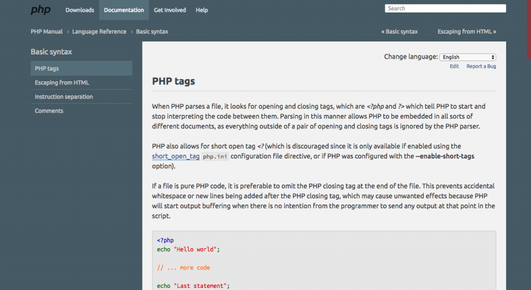Open Language Reference breadcrumb link
Screen dimensions: 531x290
point(99,32)
